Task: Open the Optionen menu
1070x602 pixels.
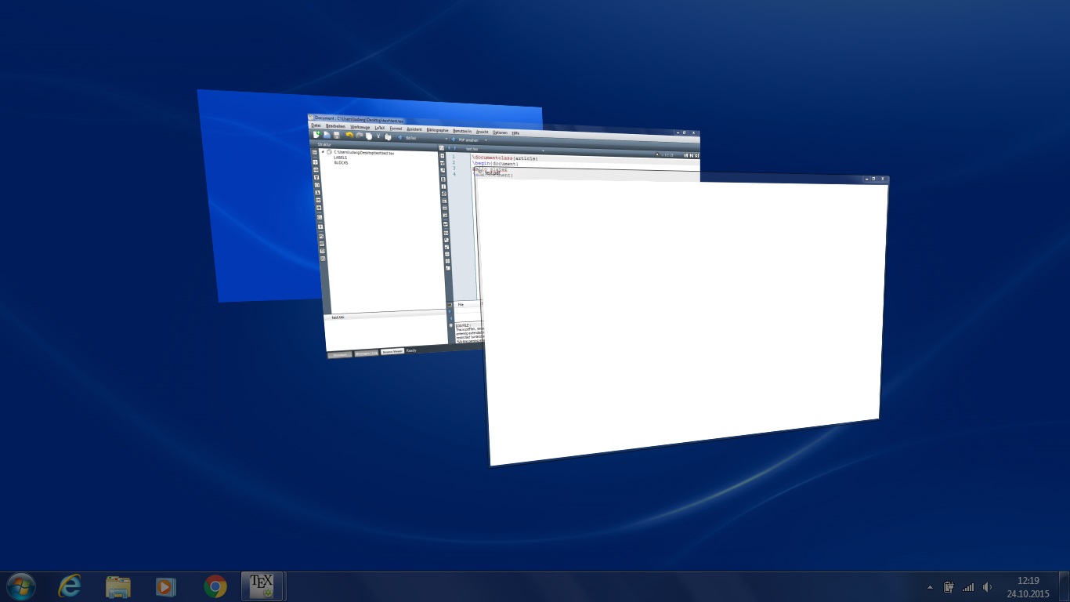Action: coord(500,132)
